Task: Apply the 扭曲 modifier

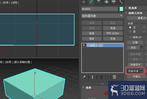Action: tap(92, 33)
